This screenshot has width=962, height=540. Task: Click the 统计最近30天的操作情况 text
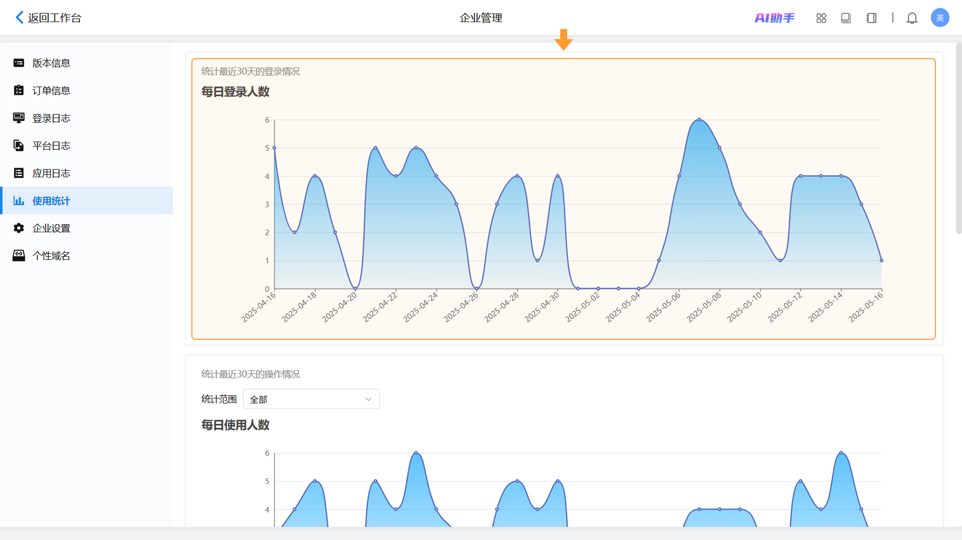[250, 374]
